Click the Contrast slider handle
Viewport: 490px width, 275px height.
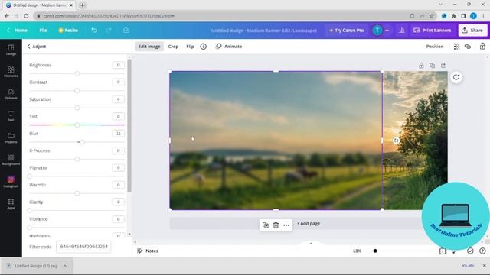(77, 91)
